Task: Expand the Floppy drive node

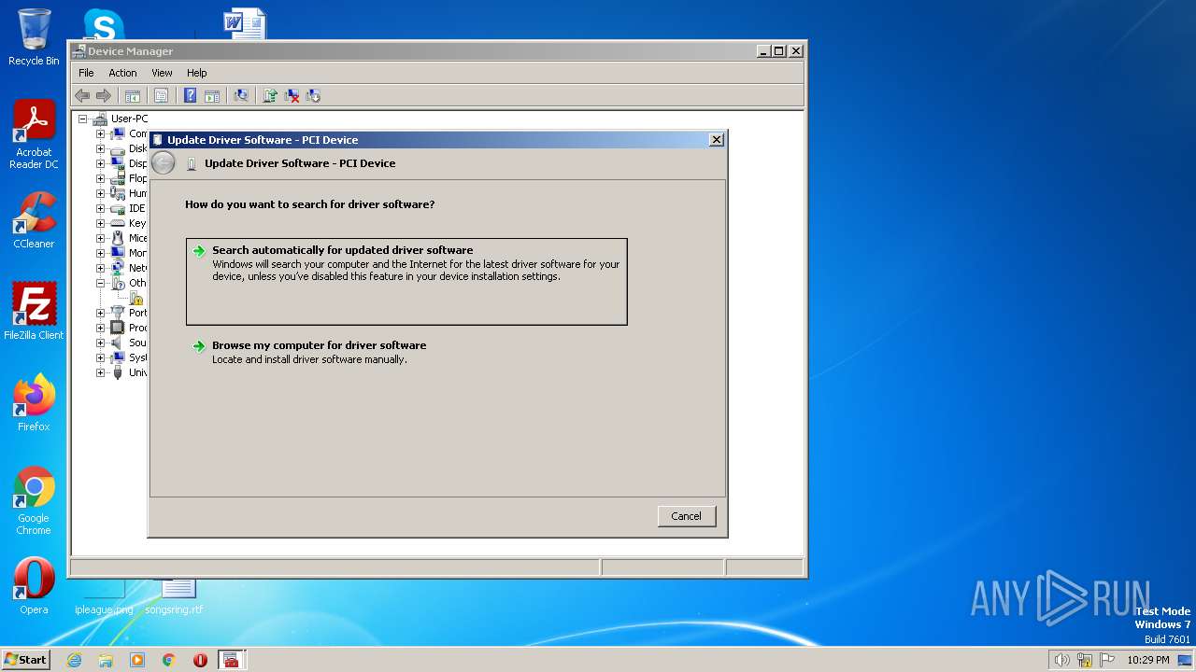Action: 100,178
